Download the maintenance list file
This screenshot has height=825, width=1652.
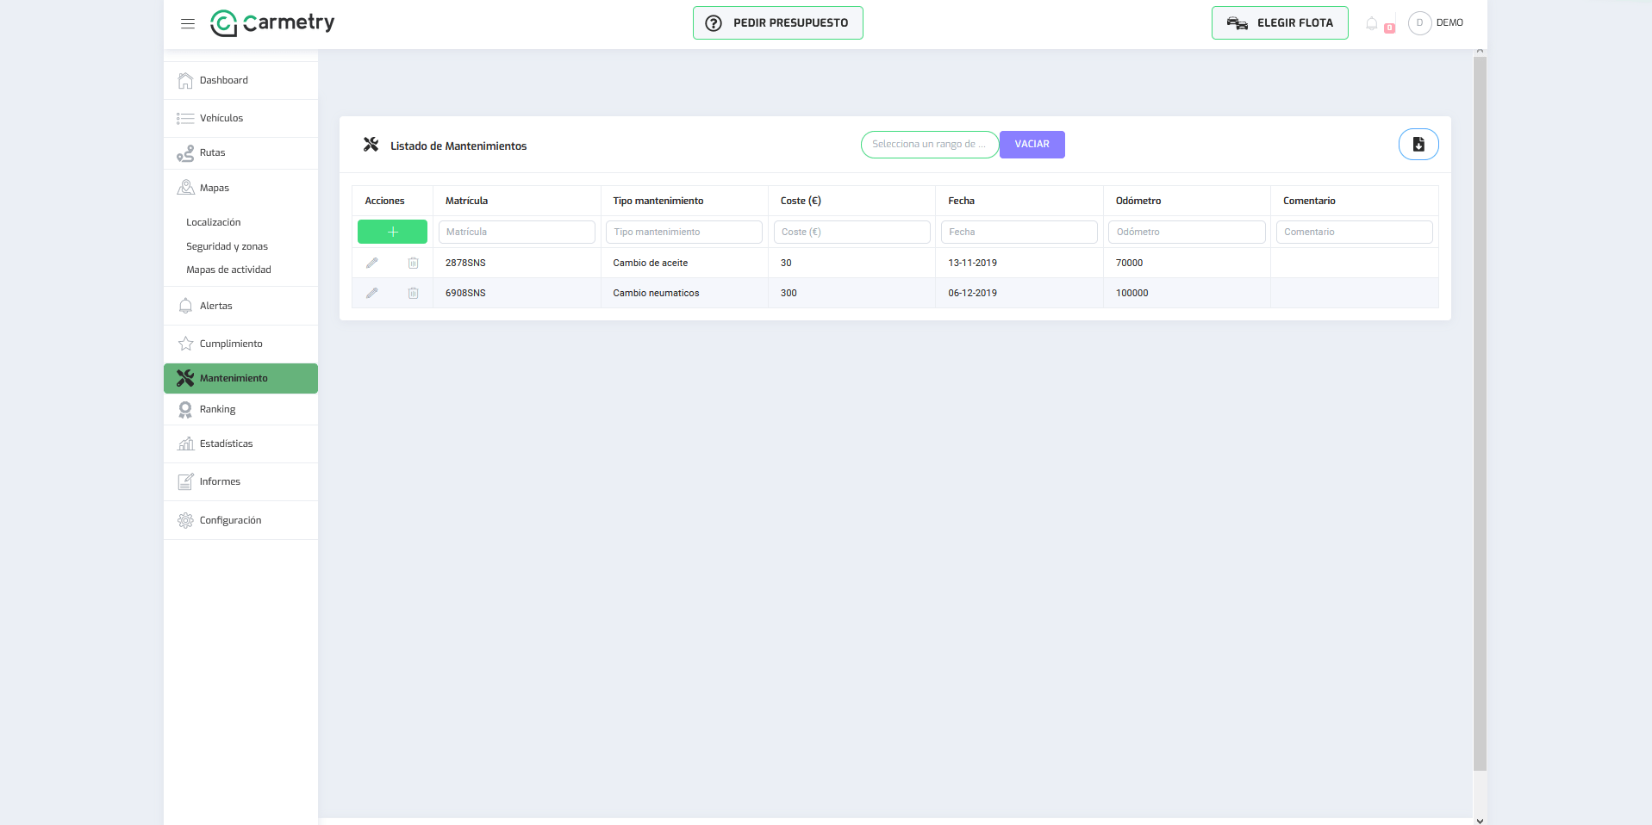pos(1418,145)
